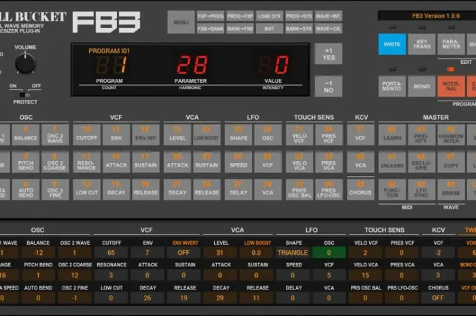
Task: Select the LFO DELAY parameter button
Action: point(238,190)
